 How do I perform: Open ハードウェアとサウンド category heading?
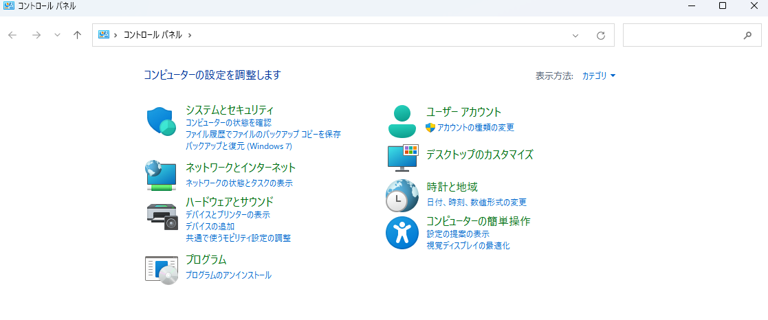(x=229, y=202)
